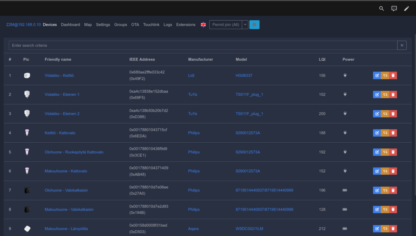Clear the search field with the X button

coord(402,45)
